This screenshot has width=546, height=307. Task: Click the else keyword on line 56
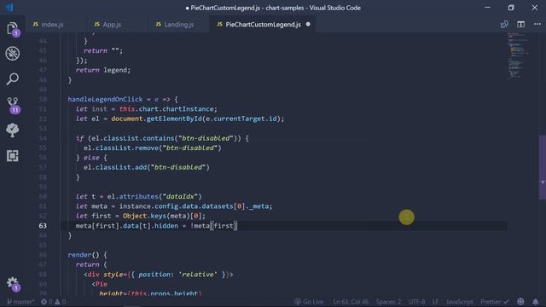point(91,158)
